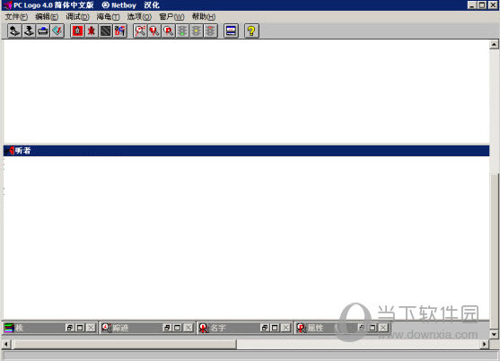Click the names magnifier toolbar icon

point(154,31)
